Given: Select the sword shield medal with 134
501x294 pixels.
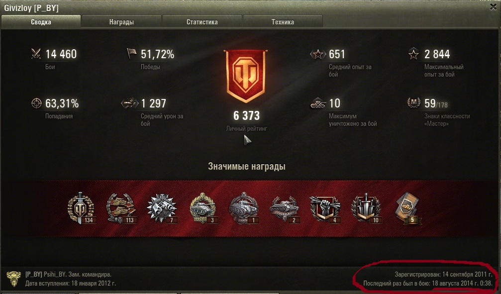Looking at the screenshot, I should 81,208.
